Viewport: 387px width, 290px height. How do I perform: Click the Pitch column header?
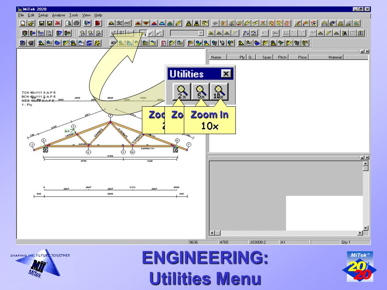pyautogui.click(x=281, y=57)
